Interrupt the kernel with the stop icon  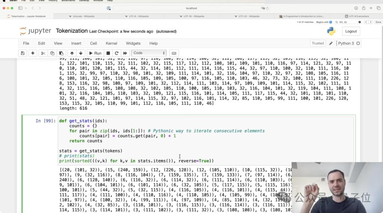[108, 53]
